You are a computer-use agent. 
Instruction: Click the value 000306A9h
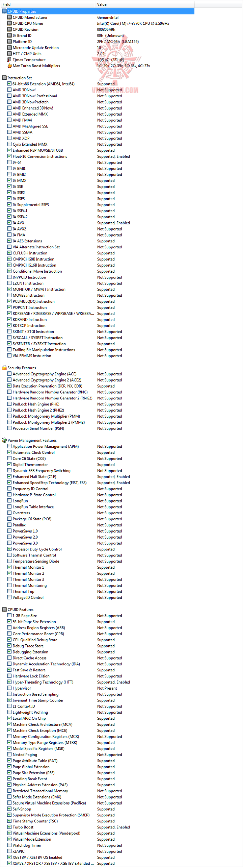click(106, 30)
